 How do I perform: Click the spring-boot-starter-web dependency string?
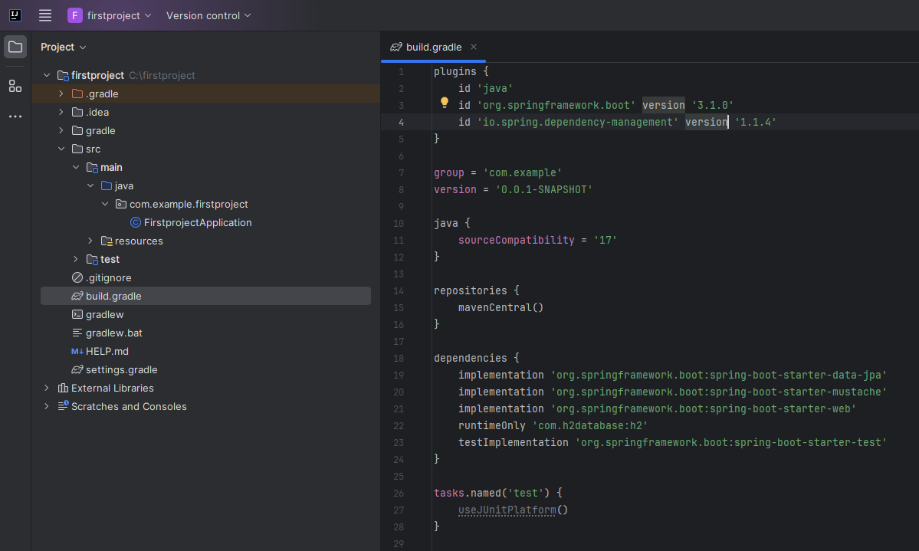point(704,409)
